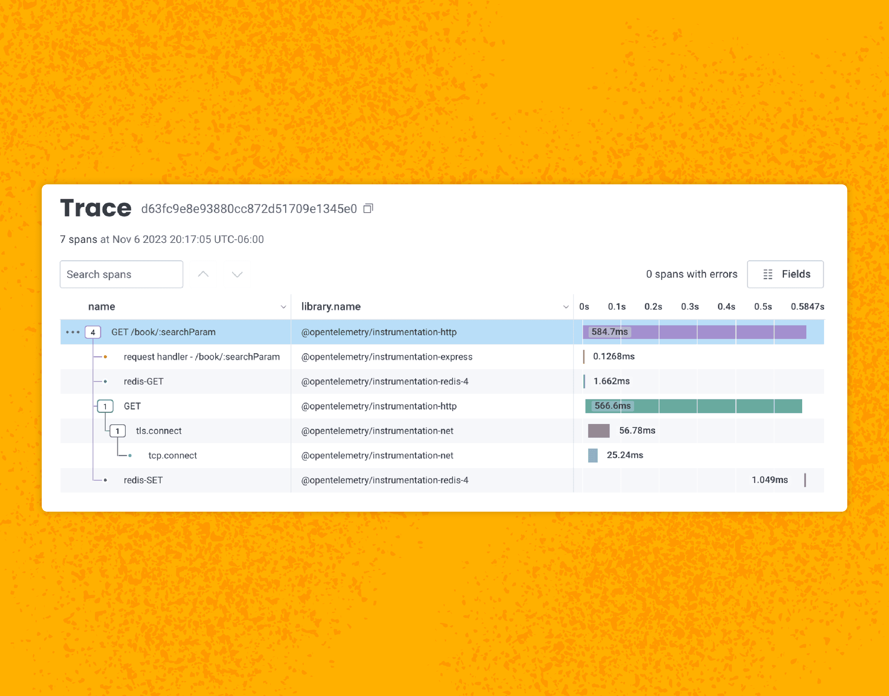
Task: Select the redis-SET span row
Action: pos(143,480)
